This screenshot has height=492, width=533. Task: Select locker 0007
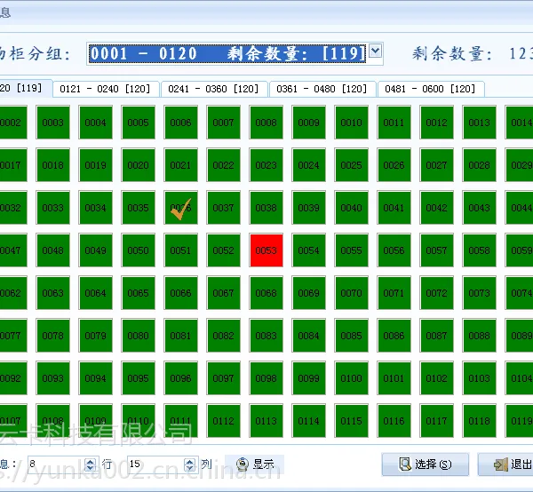pyautogui.click(x=223, y=123)
